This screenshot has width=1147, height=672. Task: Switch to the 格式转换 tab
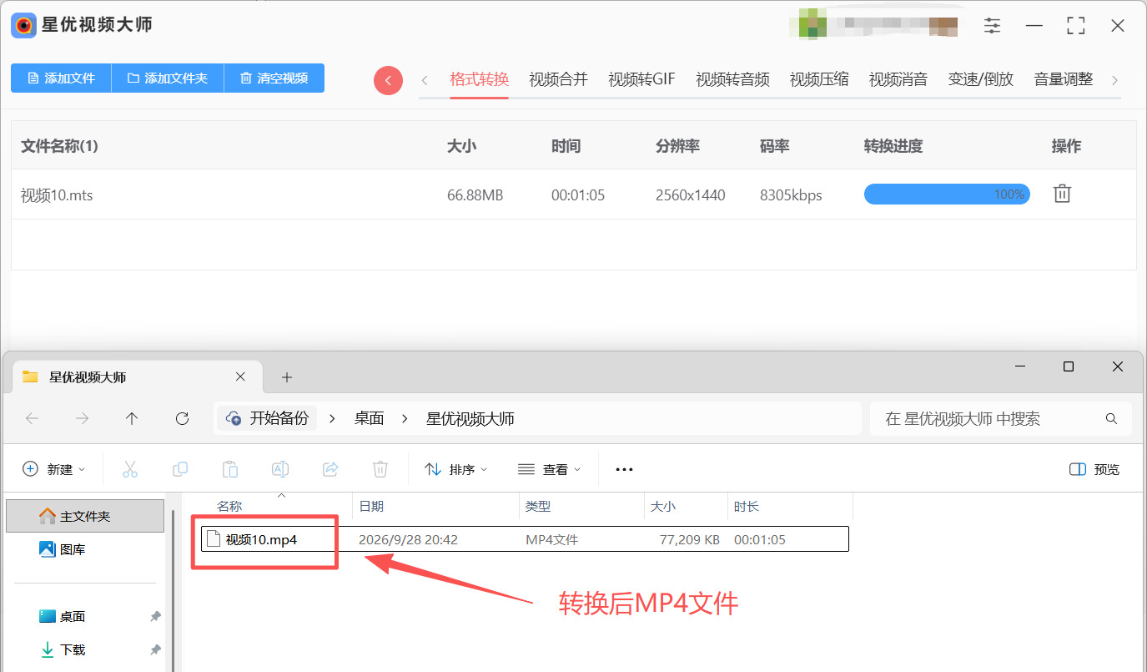(x=479, y=80)
